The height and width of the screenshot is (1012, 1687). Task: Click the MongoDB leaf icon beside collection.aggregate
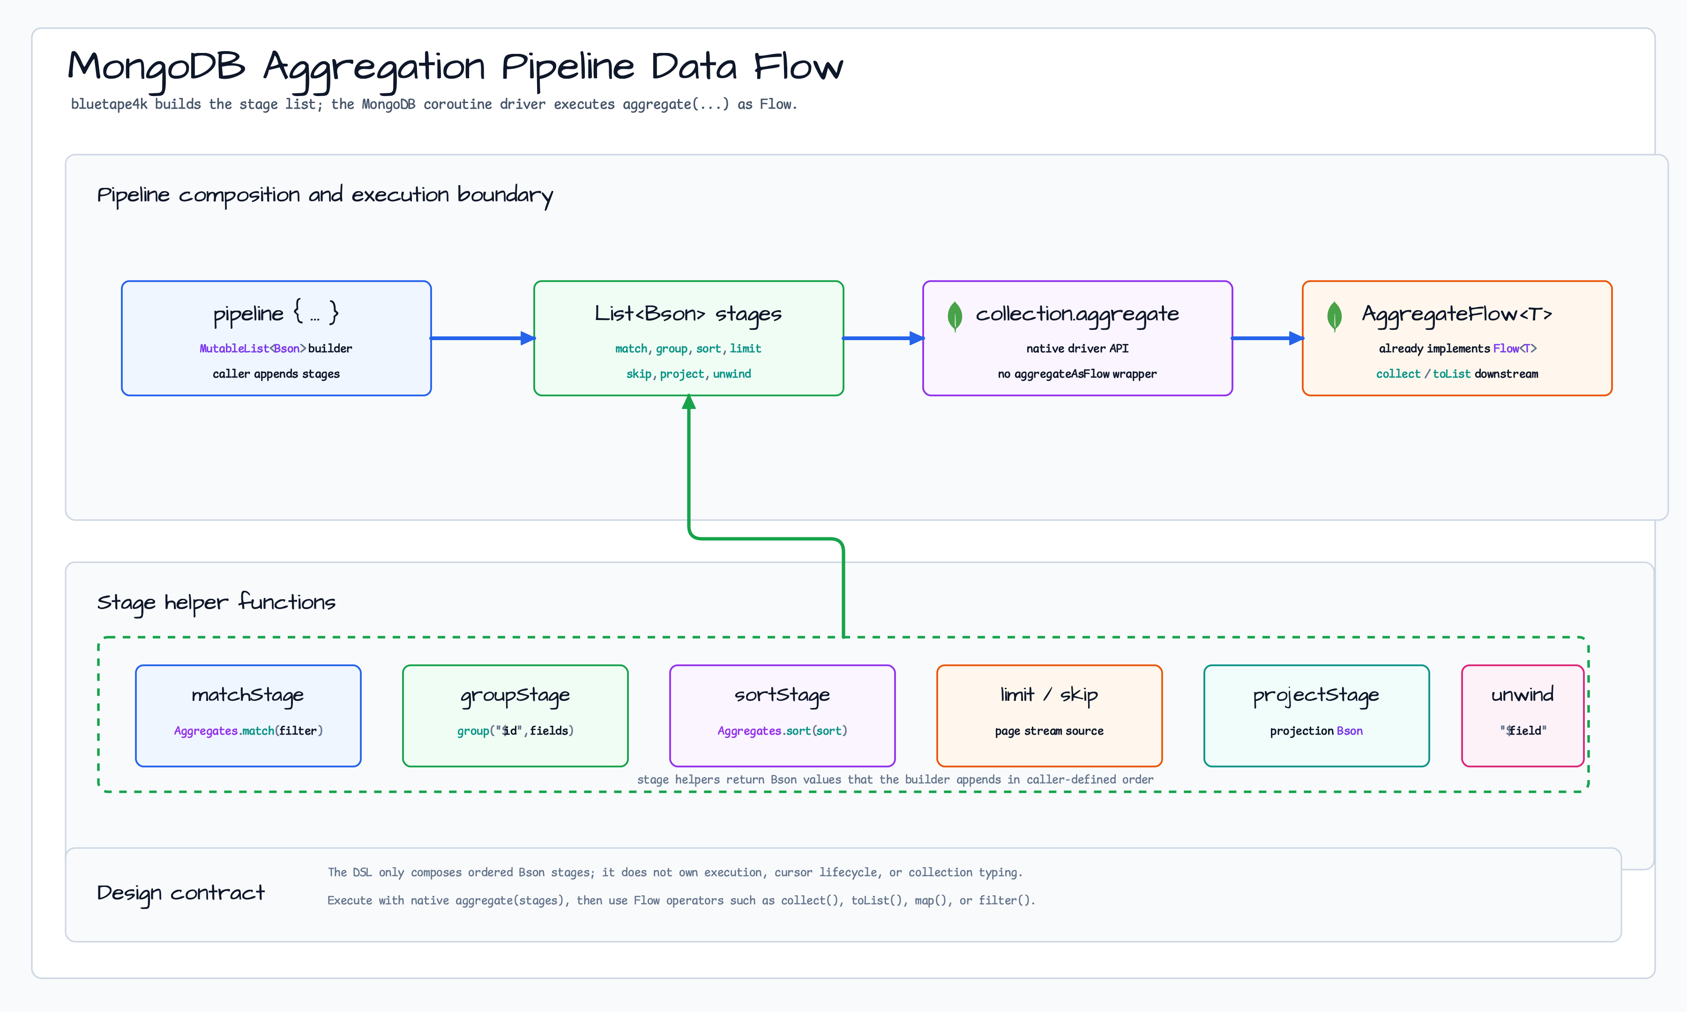[955, 316]
